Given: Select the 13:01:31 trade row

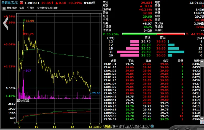Looking at the screenshot, I should (152, 64).
